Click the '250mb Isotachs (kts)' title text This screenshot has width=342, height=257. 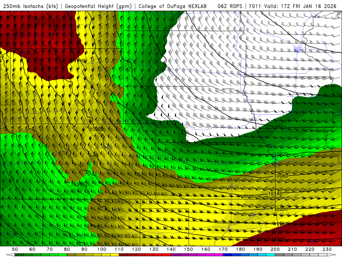coord(31,6)
